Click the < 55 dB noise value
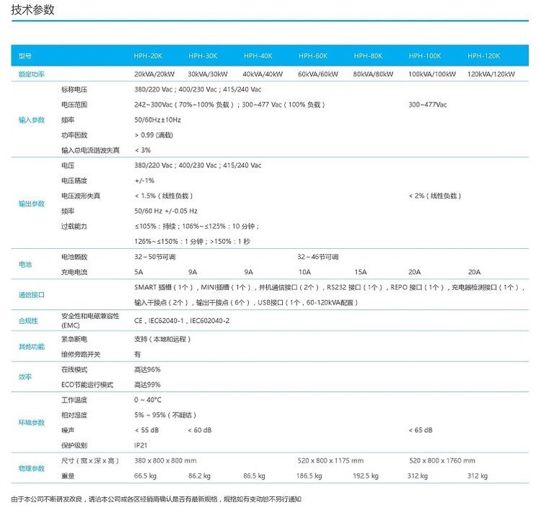Image resolution: width=541 pixels, height=518 pixels. (146, 430)
